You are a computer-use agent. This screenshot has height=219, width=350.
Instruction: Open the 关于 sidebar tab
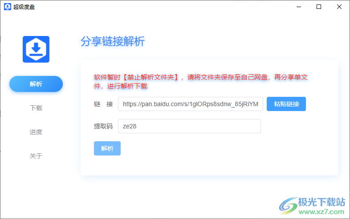click(x=36, y=156)
